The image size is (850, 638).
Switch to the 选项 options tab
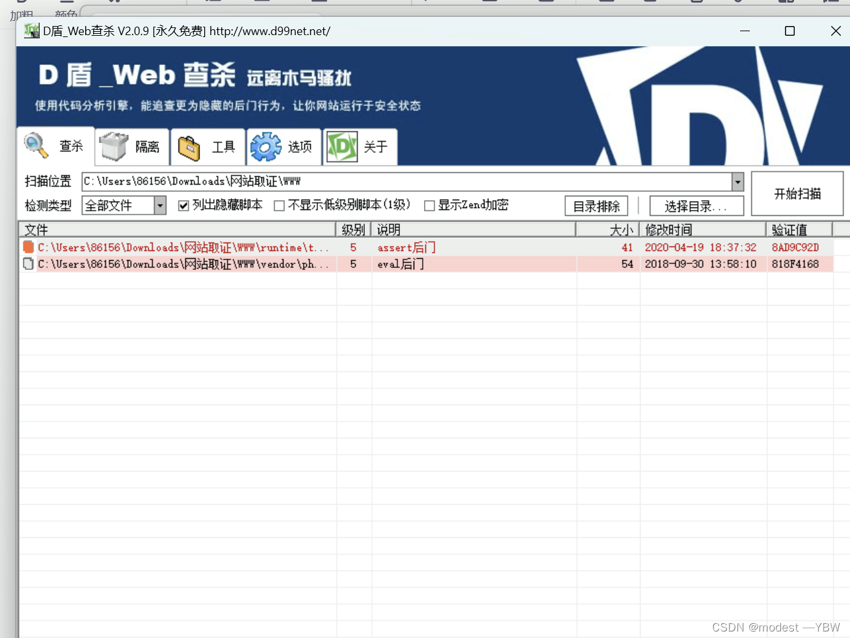[x=284, y=147]
